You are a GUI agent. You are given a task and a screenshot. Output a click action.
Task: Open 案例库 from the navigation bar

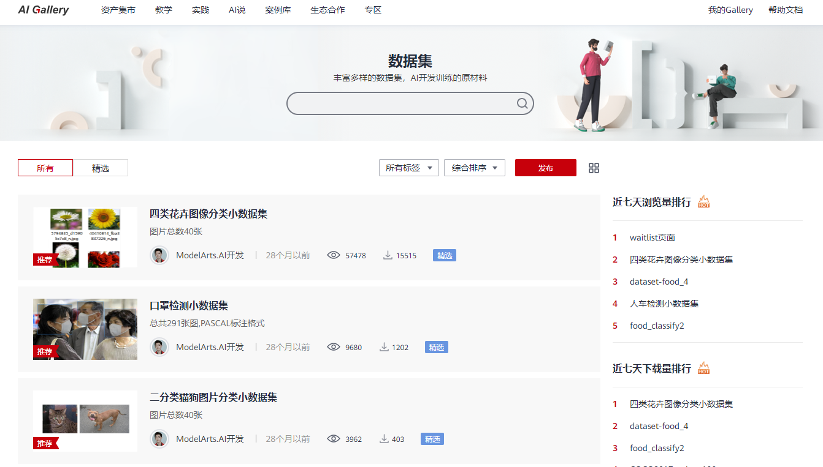(x=278, y=10)
